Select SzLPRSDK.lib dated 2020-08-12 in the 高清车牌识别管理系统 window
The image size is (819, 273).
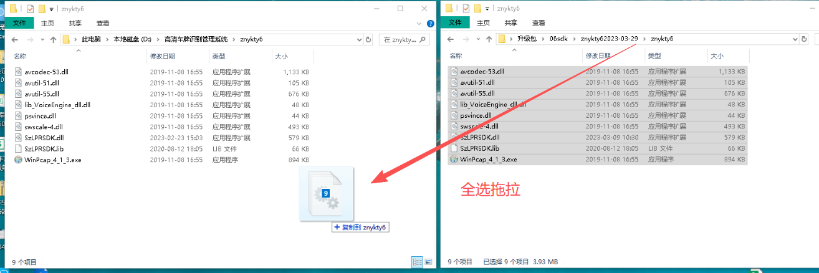pos(162,148)
